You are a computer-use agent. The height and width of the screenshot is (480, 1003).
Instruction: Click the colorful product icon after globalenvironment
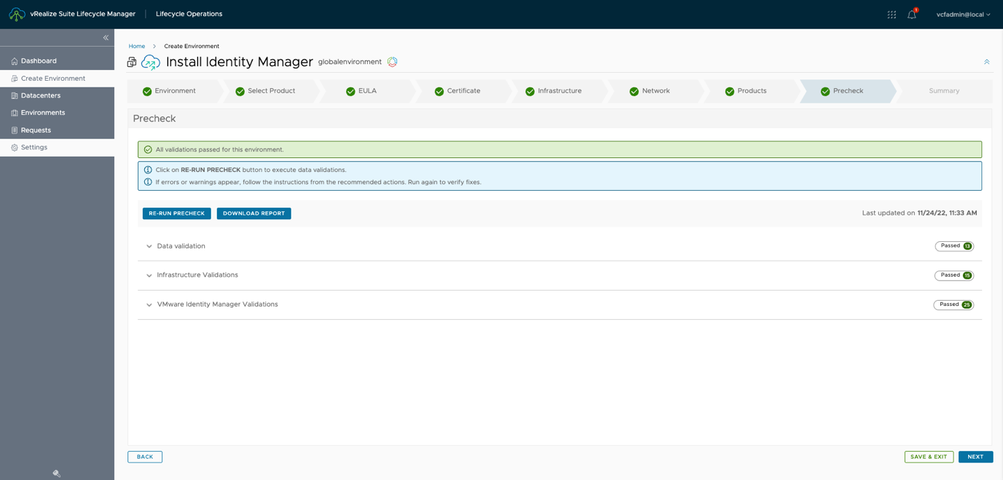click(x=392, y=62)
